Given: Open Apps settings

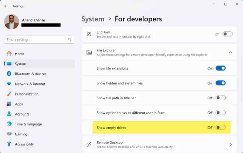Looking at the screenshot, I should [x=39, y=104].
